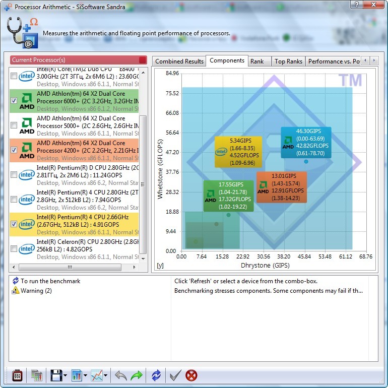Select the Warning (2) entry
The width and height of the screenshot is (388, 388).
click(x=36, y=291)
